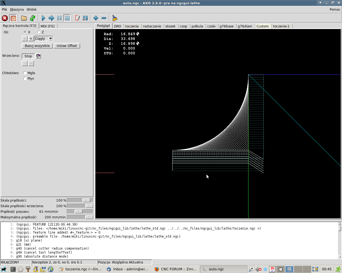
Task: Click the green running man icon in taskbar
Action: [338, 269]
